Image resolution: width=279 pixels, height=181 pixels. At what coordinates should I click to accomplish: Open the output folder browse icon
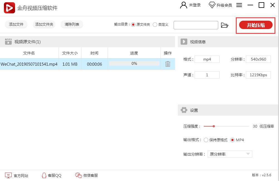[x=225, y=25]
